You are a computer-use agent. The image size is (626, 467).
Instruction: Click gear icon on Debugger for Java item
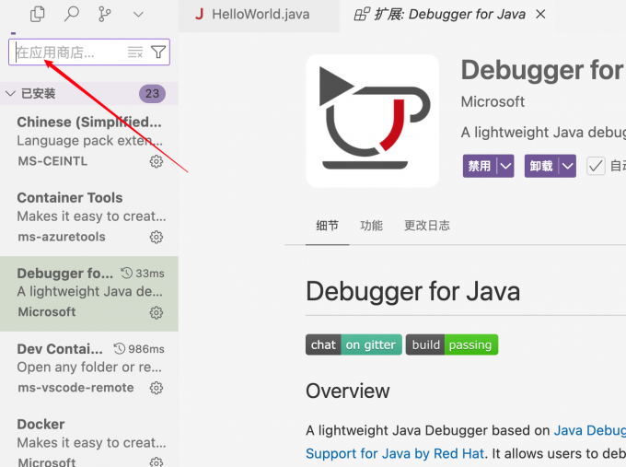[x=156, y=312]
